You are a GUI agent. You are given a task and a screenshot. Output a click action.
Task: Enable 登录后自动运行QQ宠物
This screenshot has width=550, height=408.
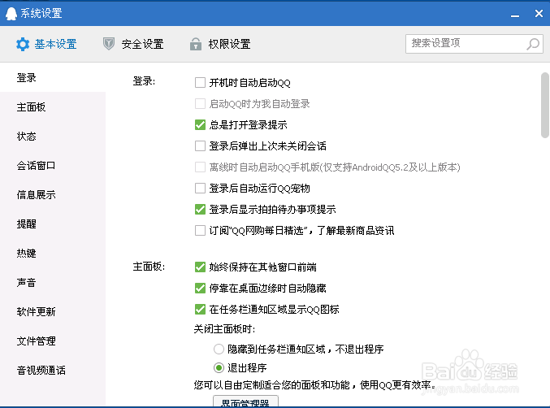[200, 189]
